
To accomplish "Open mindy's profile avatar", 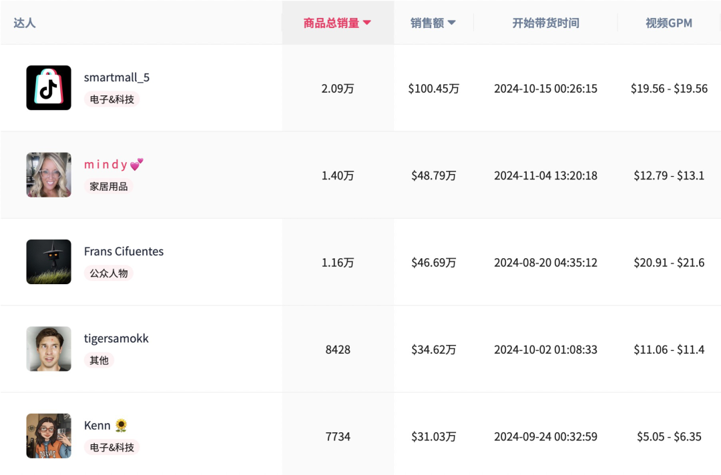I will [49, 175].
